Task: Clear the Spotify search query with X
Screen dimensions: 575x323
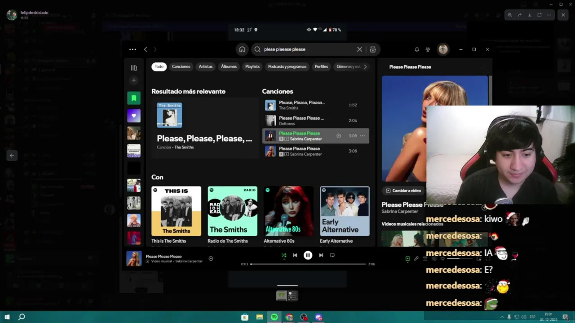Action: point(359,49)
